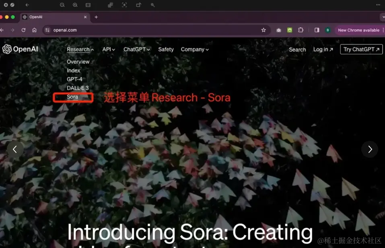Click the camera extension icon

coord(278,30)
